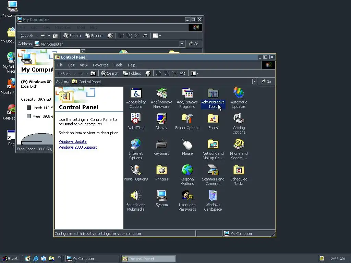This screenshot has height=263, width=351.
Task: Open Edit menu in Control Panel window
Action: tap(71, 65)
